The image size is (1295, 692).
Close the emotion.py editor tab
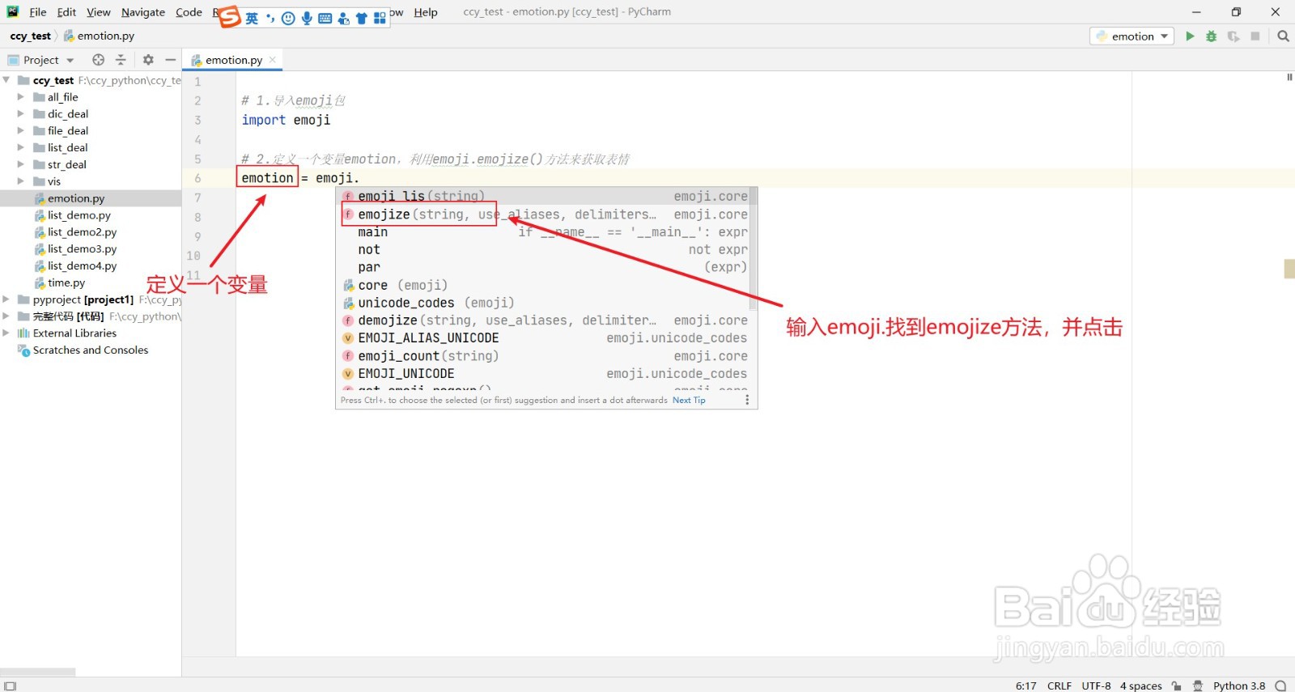pyautogui.click(x=273, y=60)
